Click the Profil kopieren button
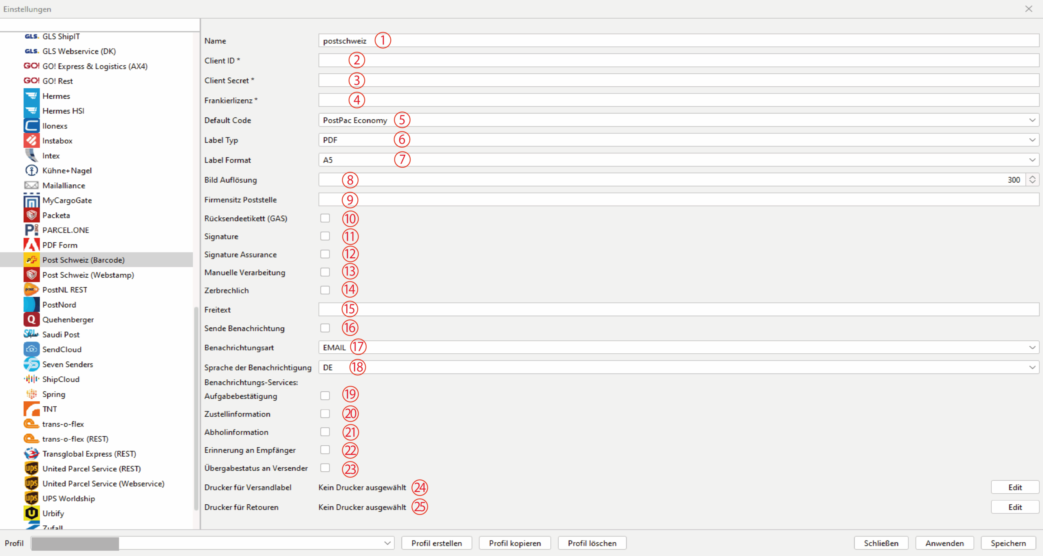Screen dimensions: 1043x556 coord(515,543)
